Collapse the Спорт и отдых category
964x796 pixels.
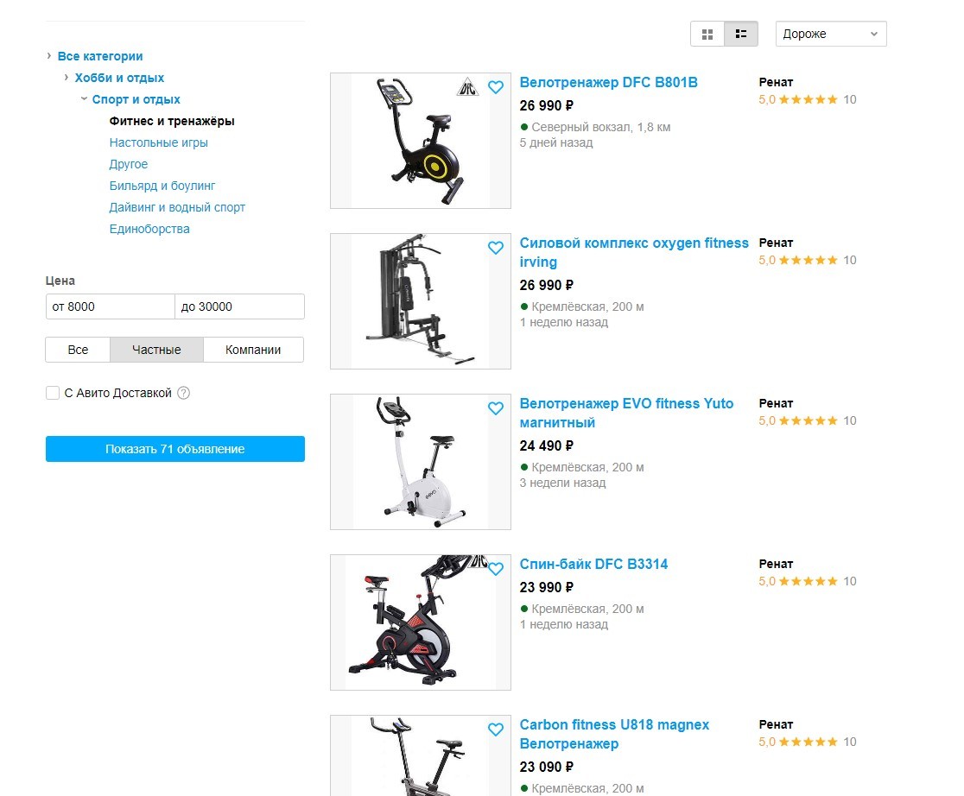pyautogui.click(x=84, y=99)
